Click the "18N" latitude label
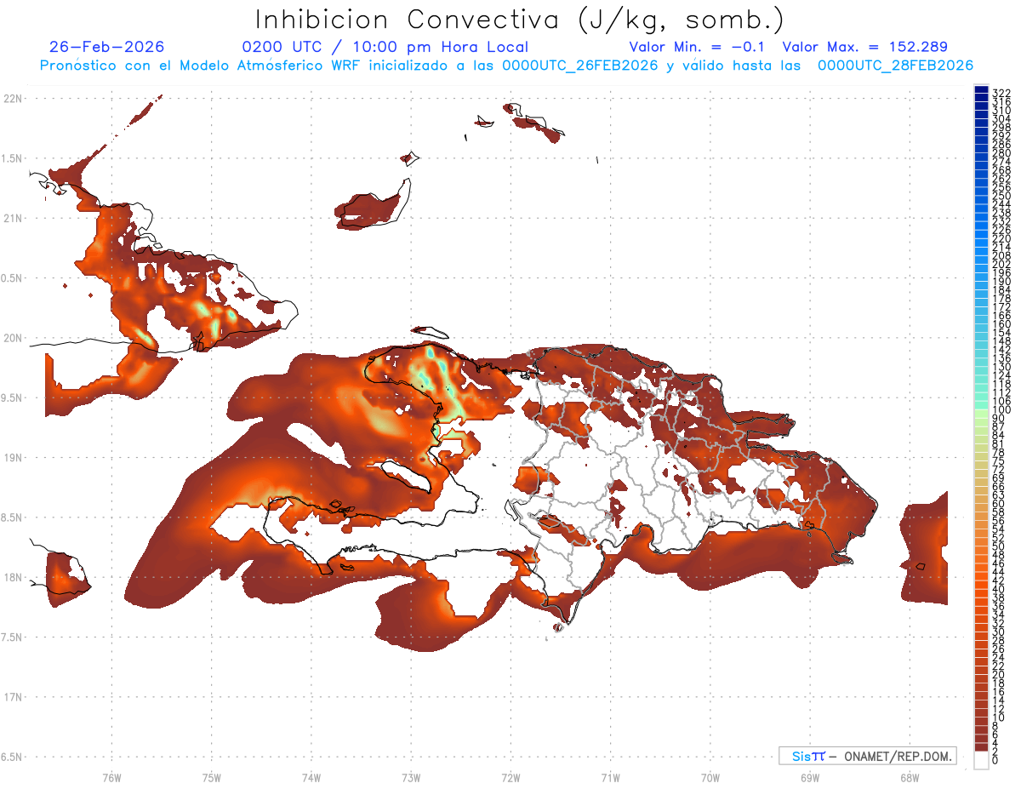Screen dimensions: 1021x789 point(12,578)
